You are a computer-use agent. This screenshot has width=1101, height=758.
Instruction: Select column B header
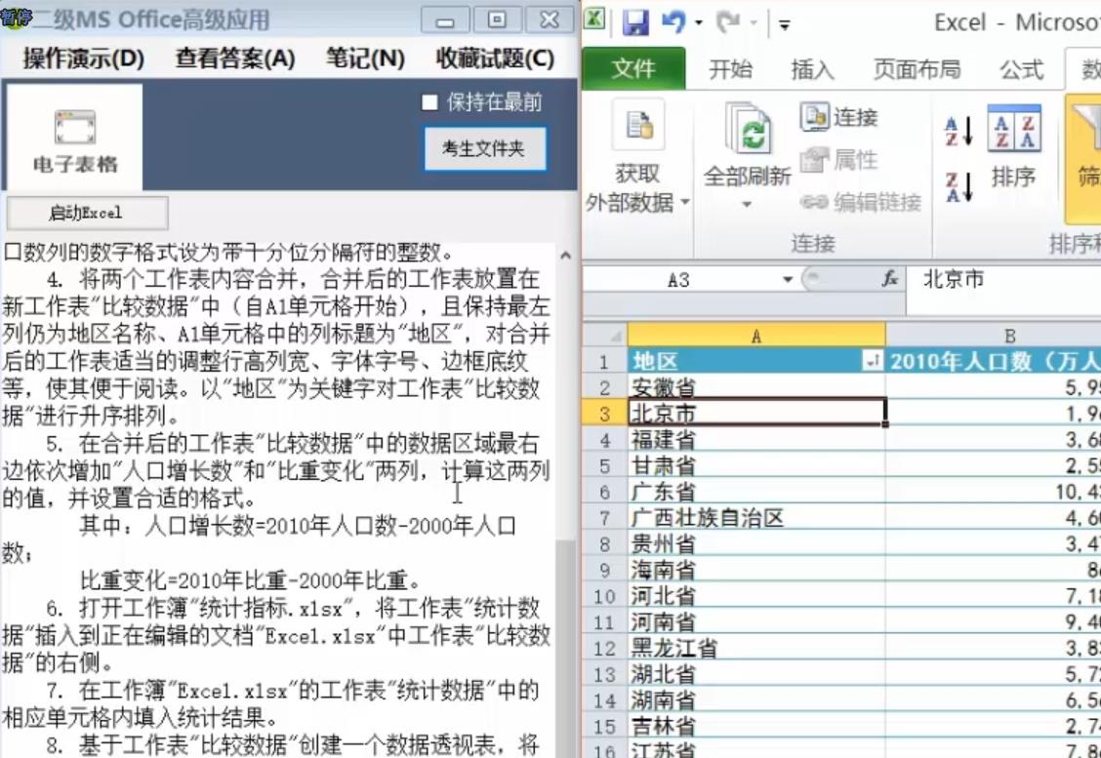click(x=994, y=336)
